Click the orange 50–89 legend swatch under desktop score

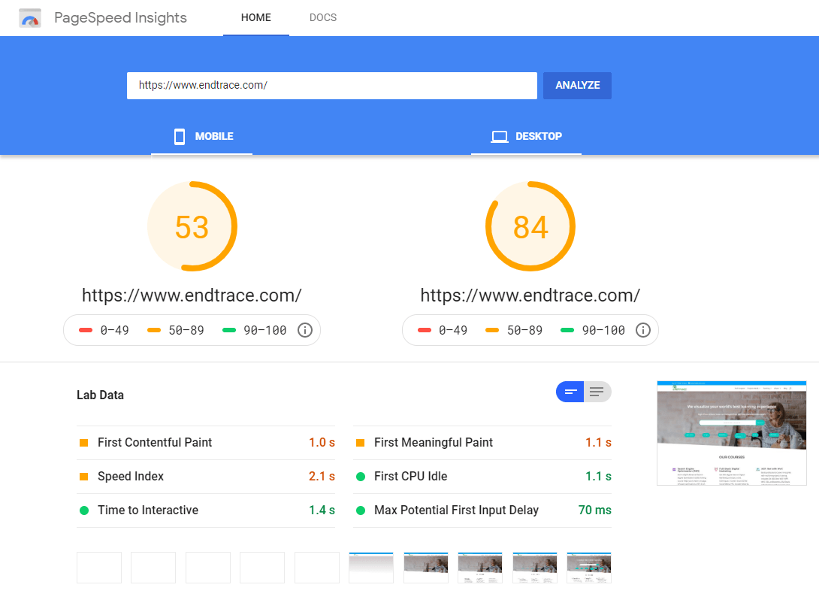point(492,330)
